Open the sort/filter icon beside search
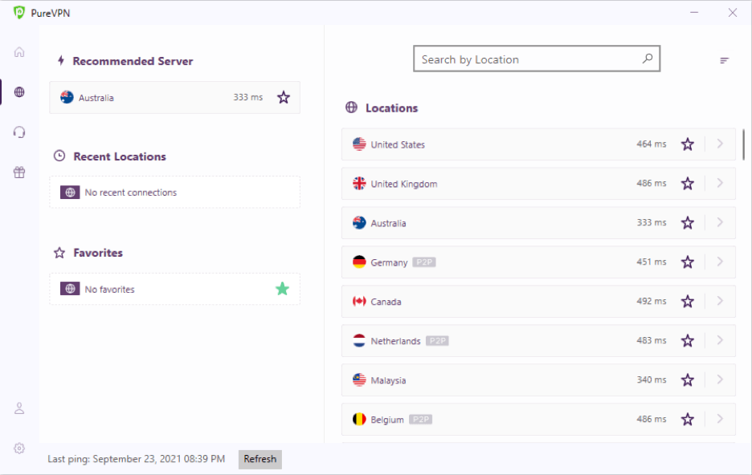752x475 pixels. (724, 60)
